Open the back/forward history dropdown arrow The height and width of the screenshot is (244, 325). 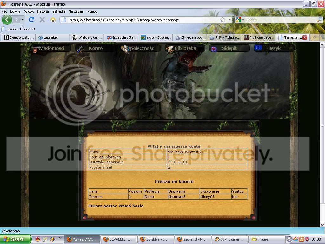pos(23,20)
